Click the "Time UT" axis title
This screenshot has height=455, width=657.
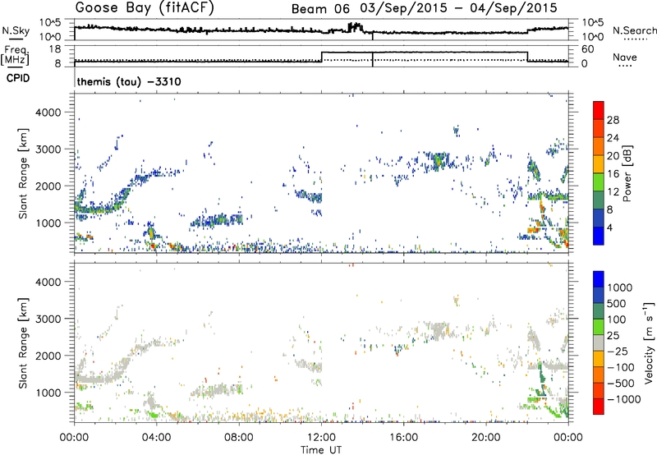click(x=321, y=450)
